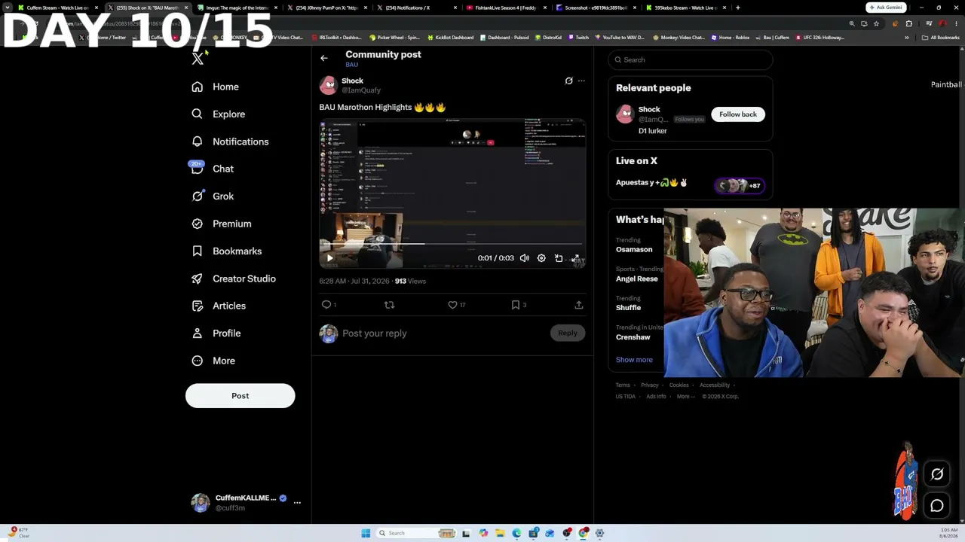Open Premium in the sidebar
Screen dimensions: 965x542
(x=221, y=224)
